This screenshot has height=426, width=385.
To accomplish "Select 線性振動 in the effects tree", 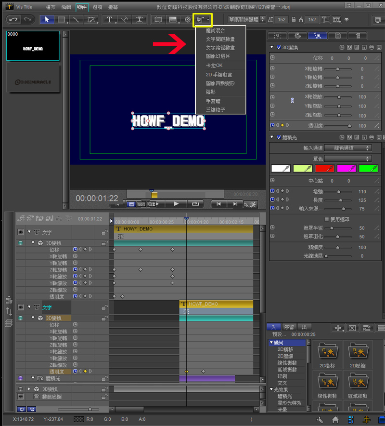I will point(287,363).
